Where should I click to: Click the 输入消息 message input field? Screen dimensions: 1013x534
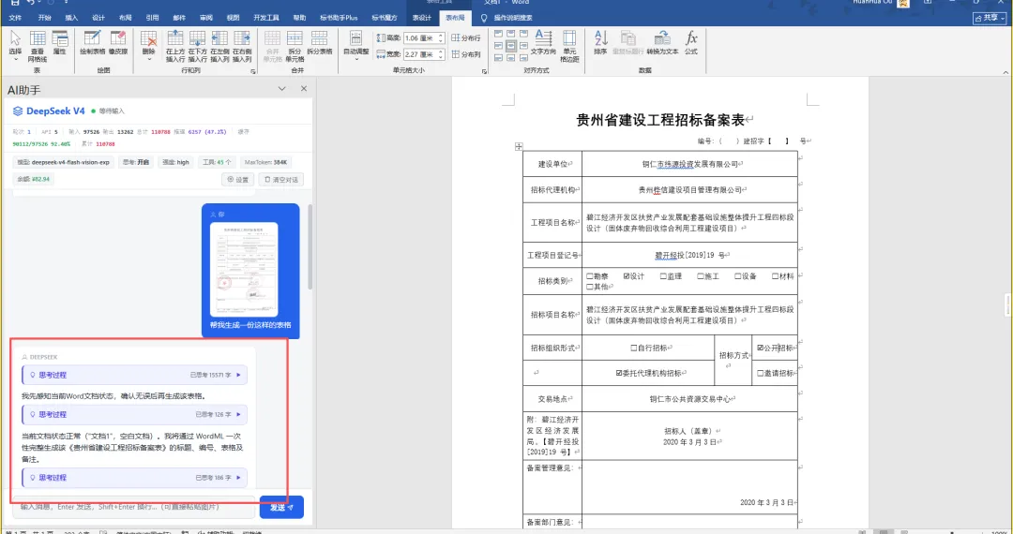pyautogui.click(x=134, y=508)
